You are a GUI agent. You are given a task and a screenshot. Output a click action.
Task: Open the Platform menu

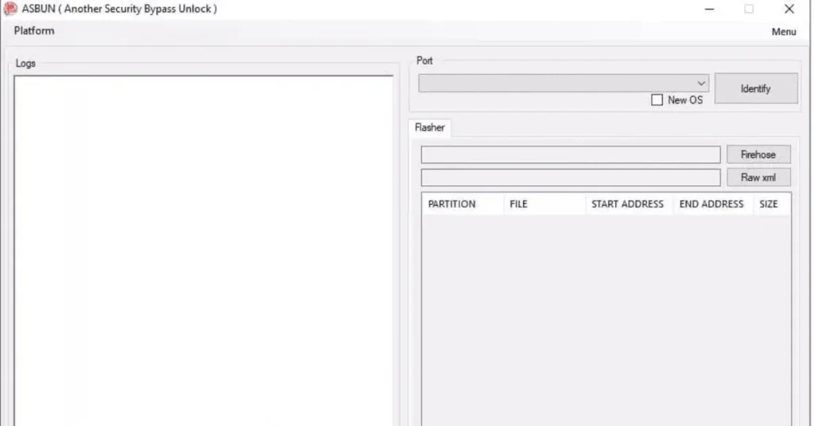34,31
